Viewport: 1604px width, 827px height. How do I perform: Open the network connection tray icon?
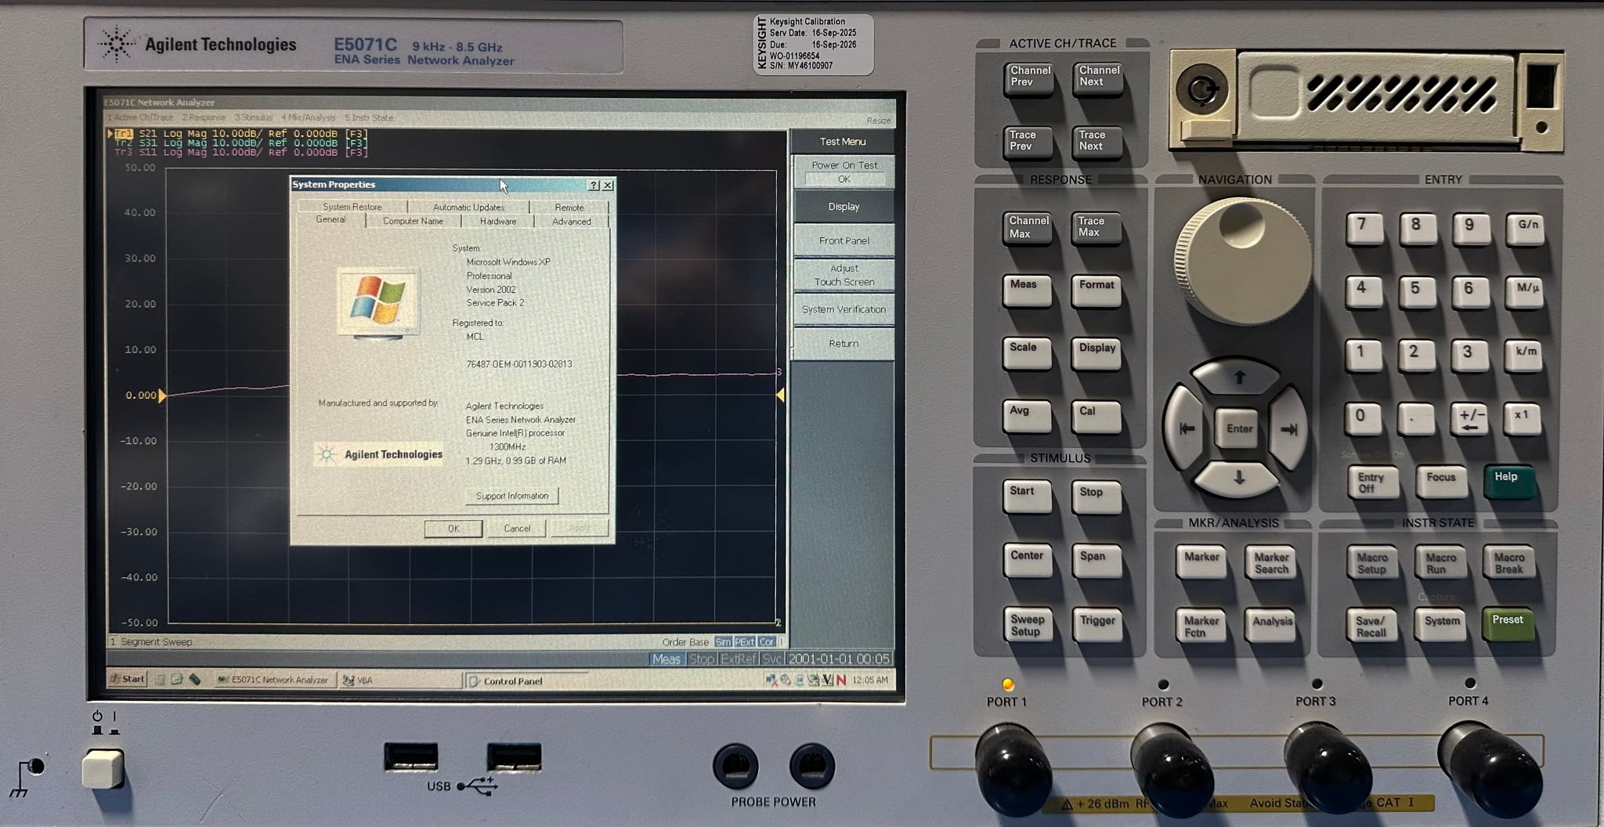(771, 680)
